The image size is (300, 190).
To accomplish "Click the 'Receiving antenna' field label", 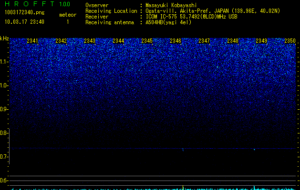I will pos(110,22).
